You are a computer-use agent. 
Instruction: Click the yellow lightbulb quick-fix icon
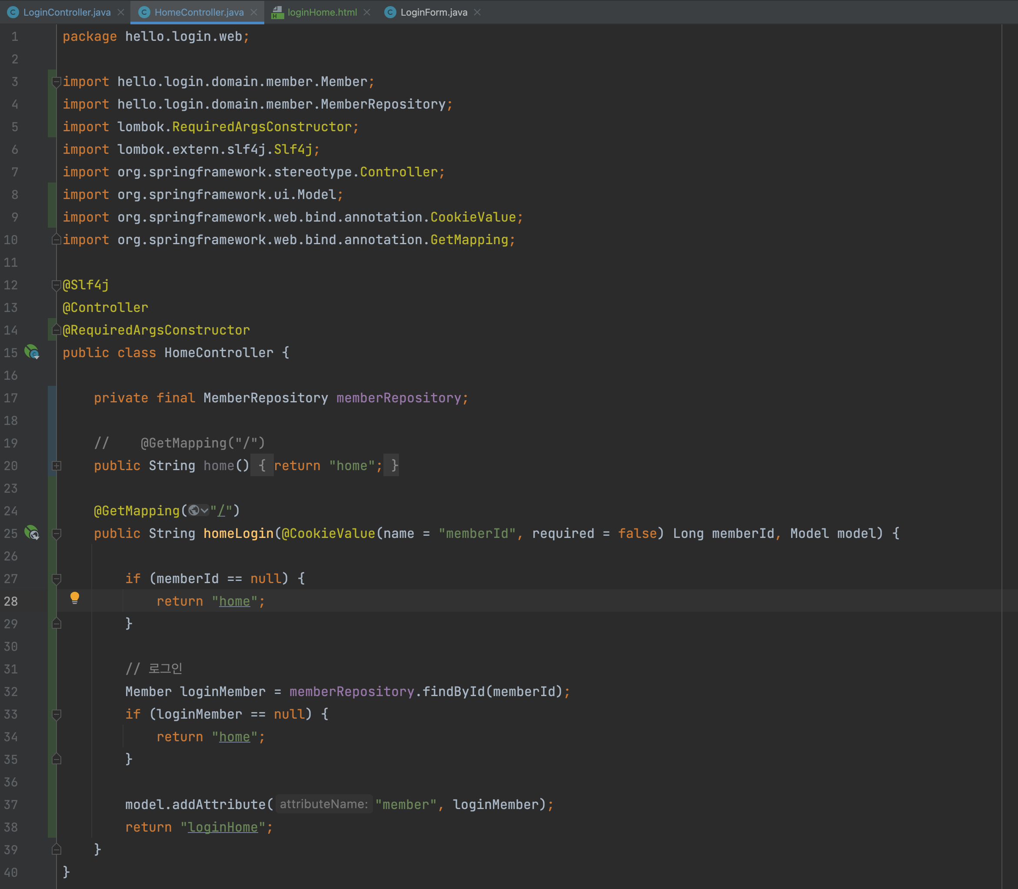(74, 598)
